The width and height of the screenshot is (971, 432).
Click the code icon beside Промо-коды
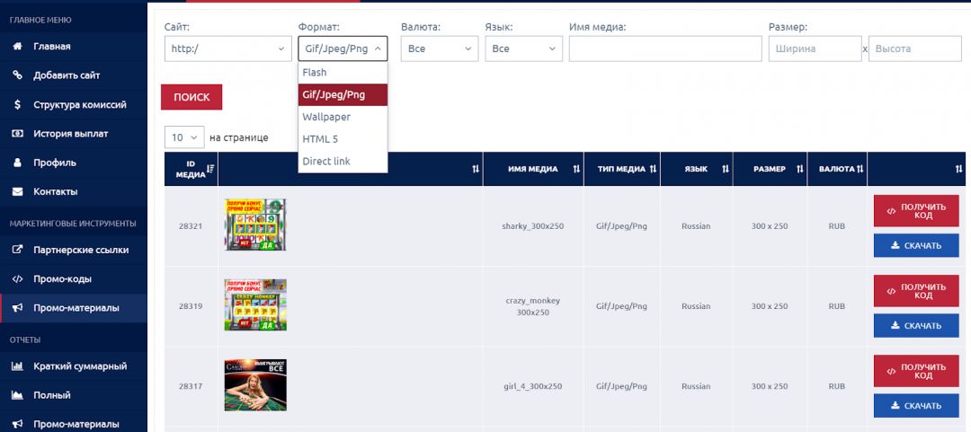pyautogui.click(x=17, y=279)
